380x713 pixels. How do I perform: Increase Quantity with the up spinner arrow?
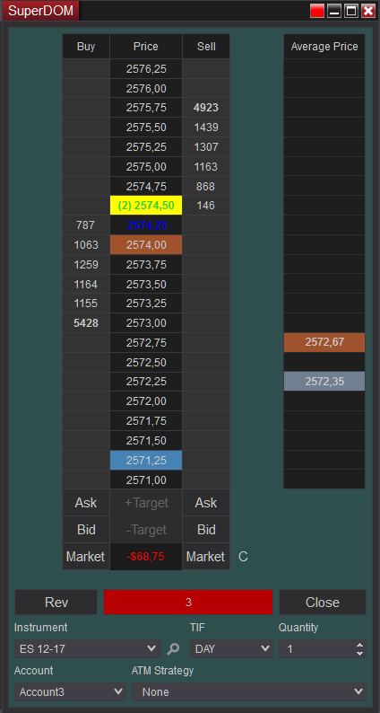pos(359,646)
